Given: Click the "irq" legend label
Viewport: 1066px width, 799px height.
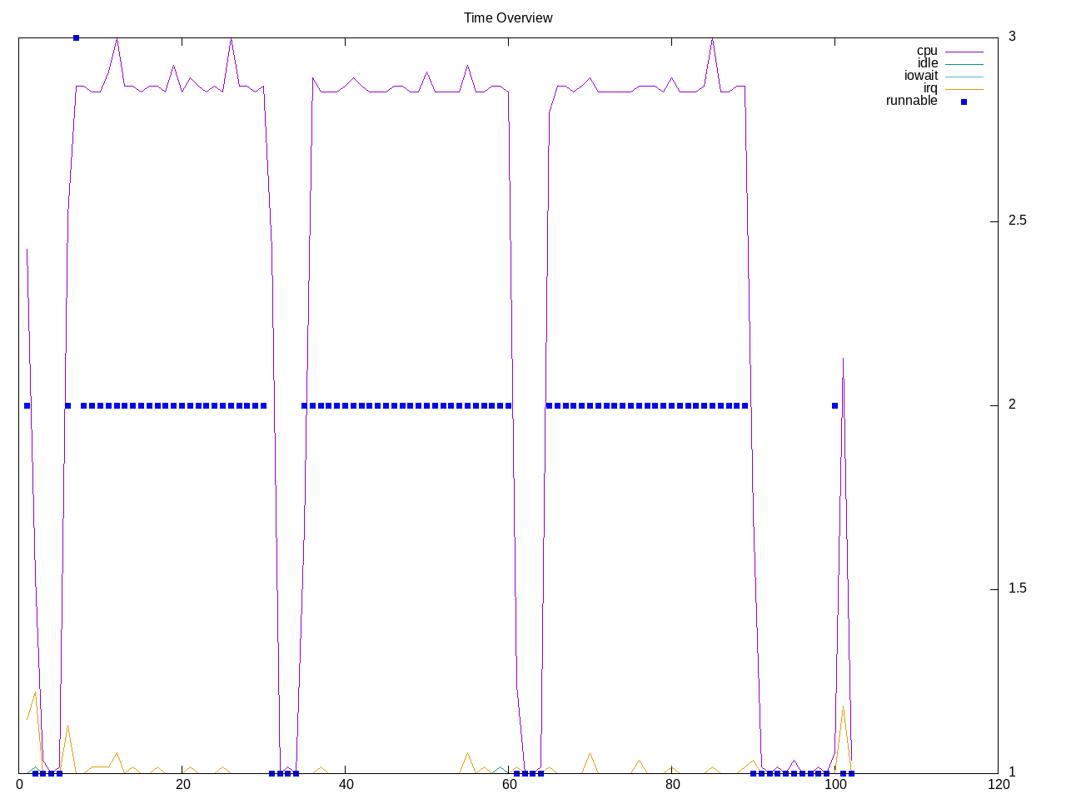Looking at the screenshot, I should pyautogui.click(x=929, y=88).
